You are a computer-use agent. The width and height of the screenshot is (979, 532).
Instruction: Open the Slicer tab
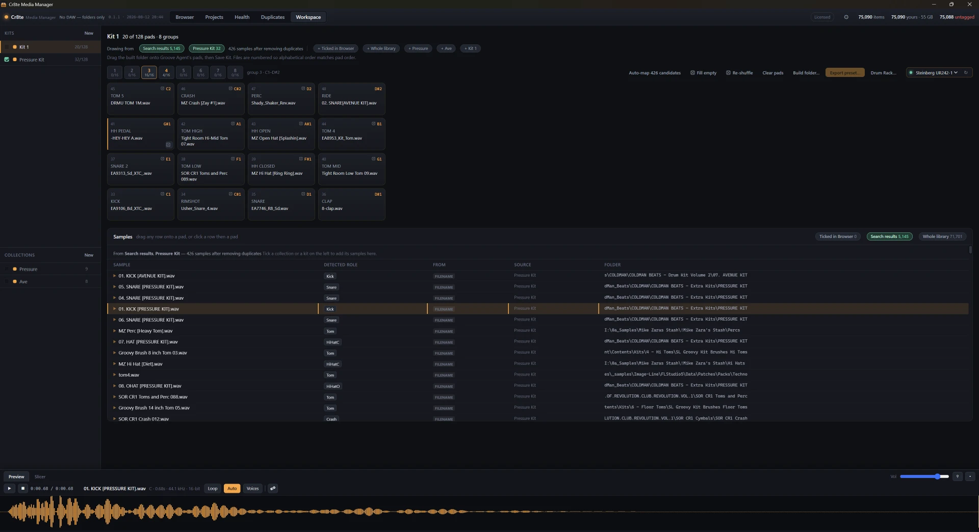coord(40,476)
